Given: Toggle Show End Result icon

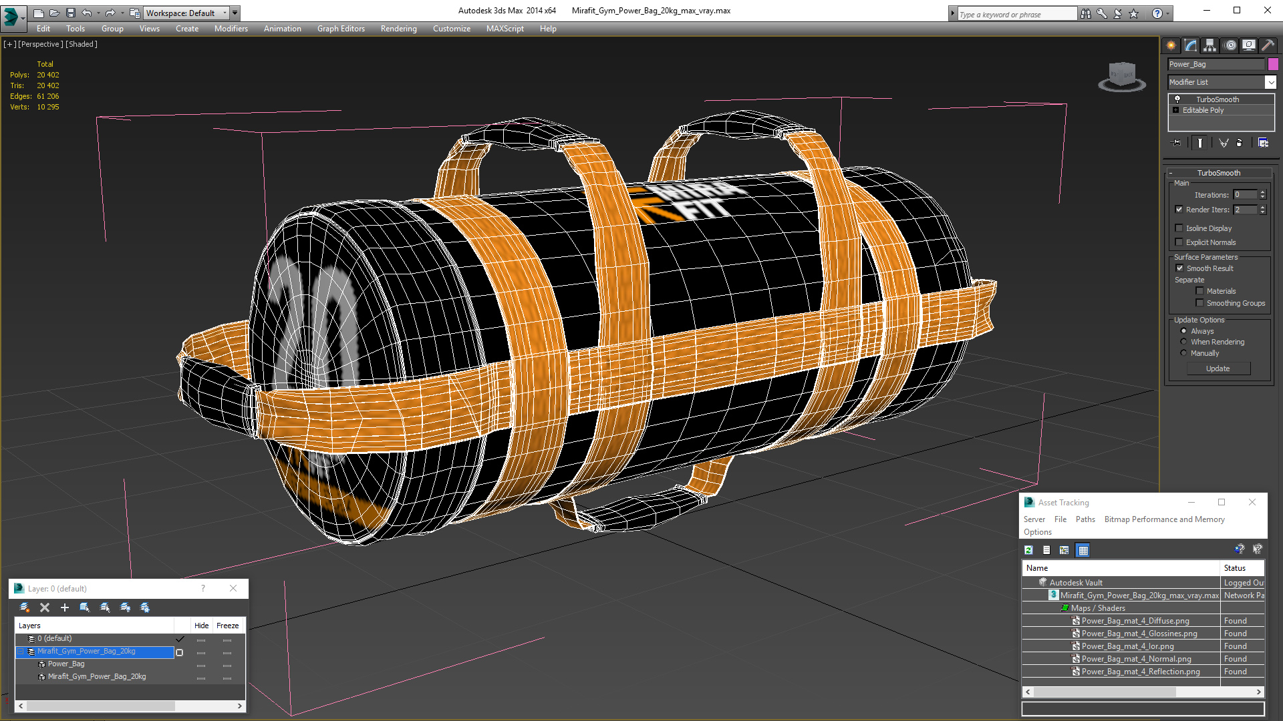Looking at the screenshot, I should [1200, 143].
